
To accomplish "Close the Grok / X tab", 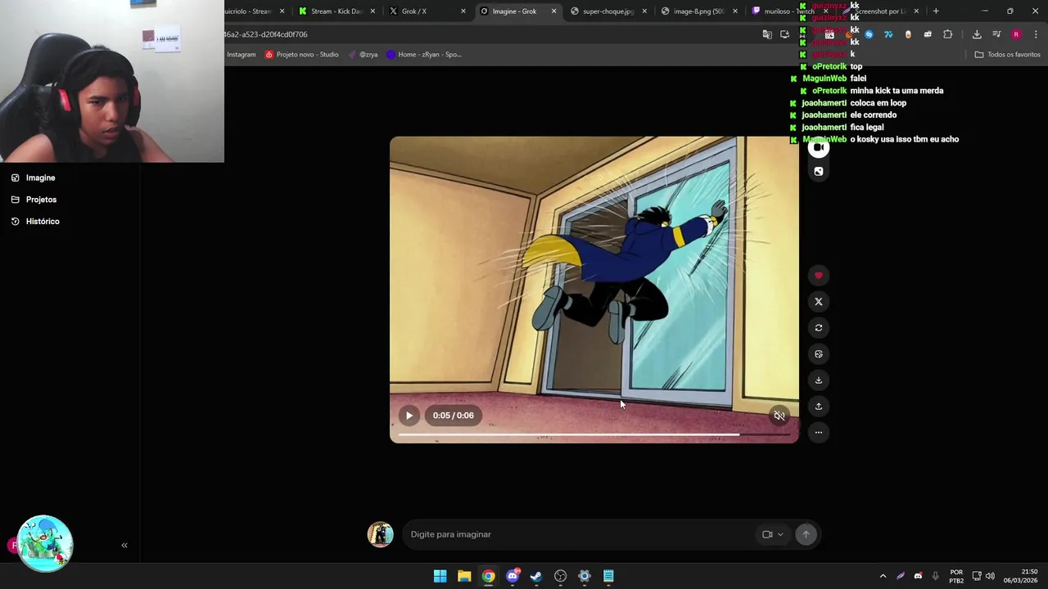I will pos(463,11).
